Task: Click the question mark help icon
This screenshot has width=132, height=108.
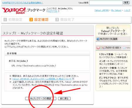Action: [73, 79]
